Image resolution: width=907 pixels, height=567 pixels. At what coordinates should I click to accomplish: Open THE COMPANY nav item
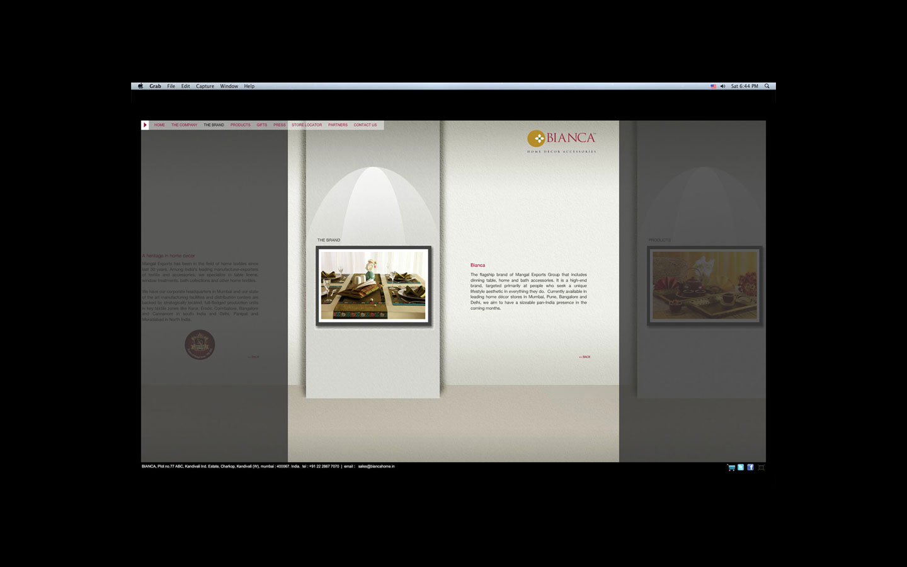[184, 125]
